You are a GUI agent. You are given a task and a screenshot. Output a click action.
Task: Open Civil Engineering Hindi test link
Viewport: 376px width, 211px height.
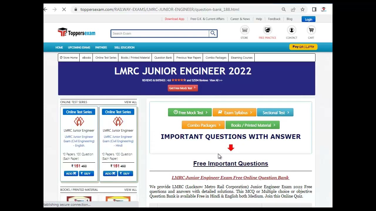pos(118,141)
